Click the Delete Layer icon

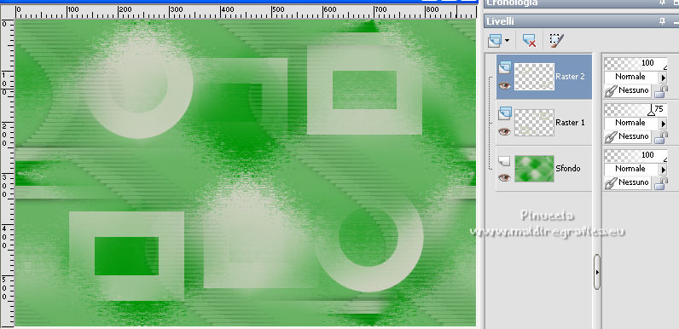click(529, 41)
